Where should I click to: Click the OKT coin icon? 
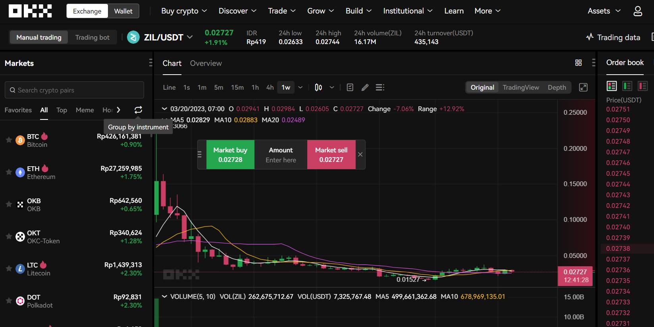click(20, 237)
